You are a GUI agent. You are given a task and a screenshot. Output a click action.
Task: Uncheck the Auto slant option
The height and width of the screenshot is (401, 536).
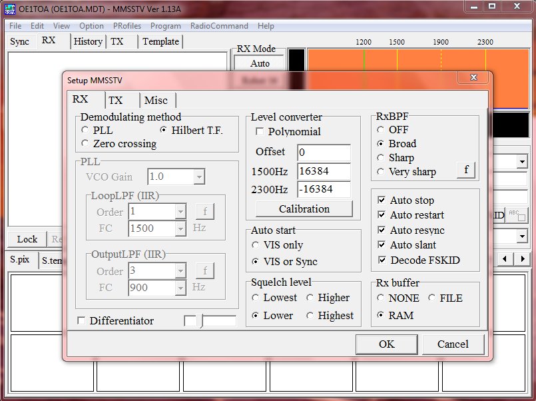[382, 245]
